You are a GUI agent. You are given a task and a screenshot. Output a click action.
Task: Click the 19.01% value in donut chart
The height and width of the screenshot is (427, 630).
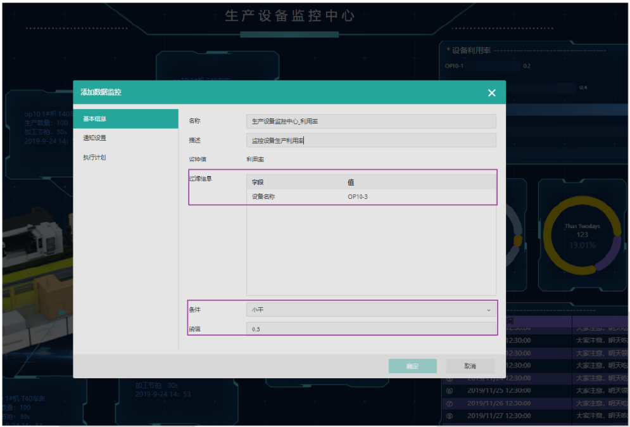click(x=582, y=245)
